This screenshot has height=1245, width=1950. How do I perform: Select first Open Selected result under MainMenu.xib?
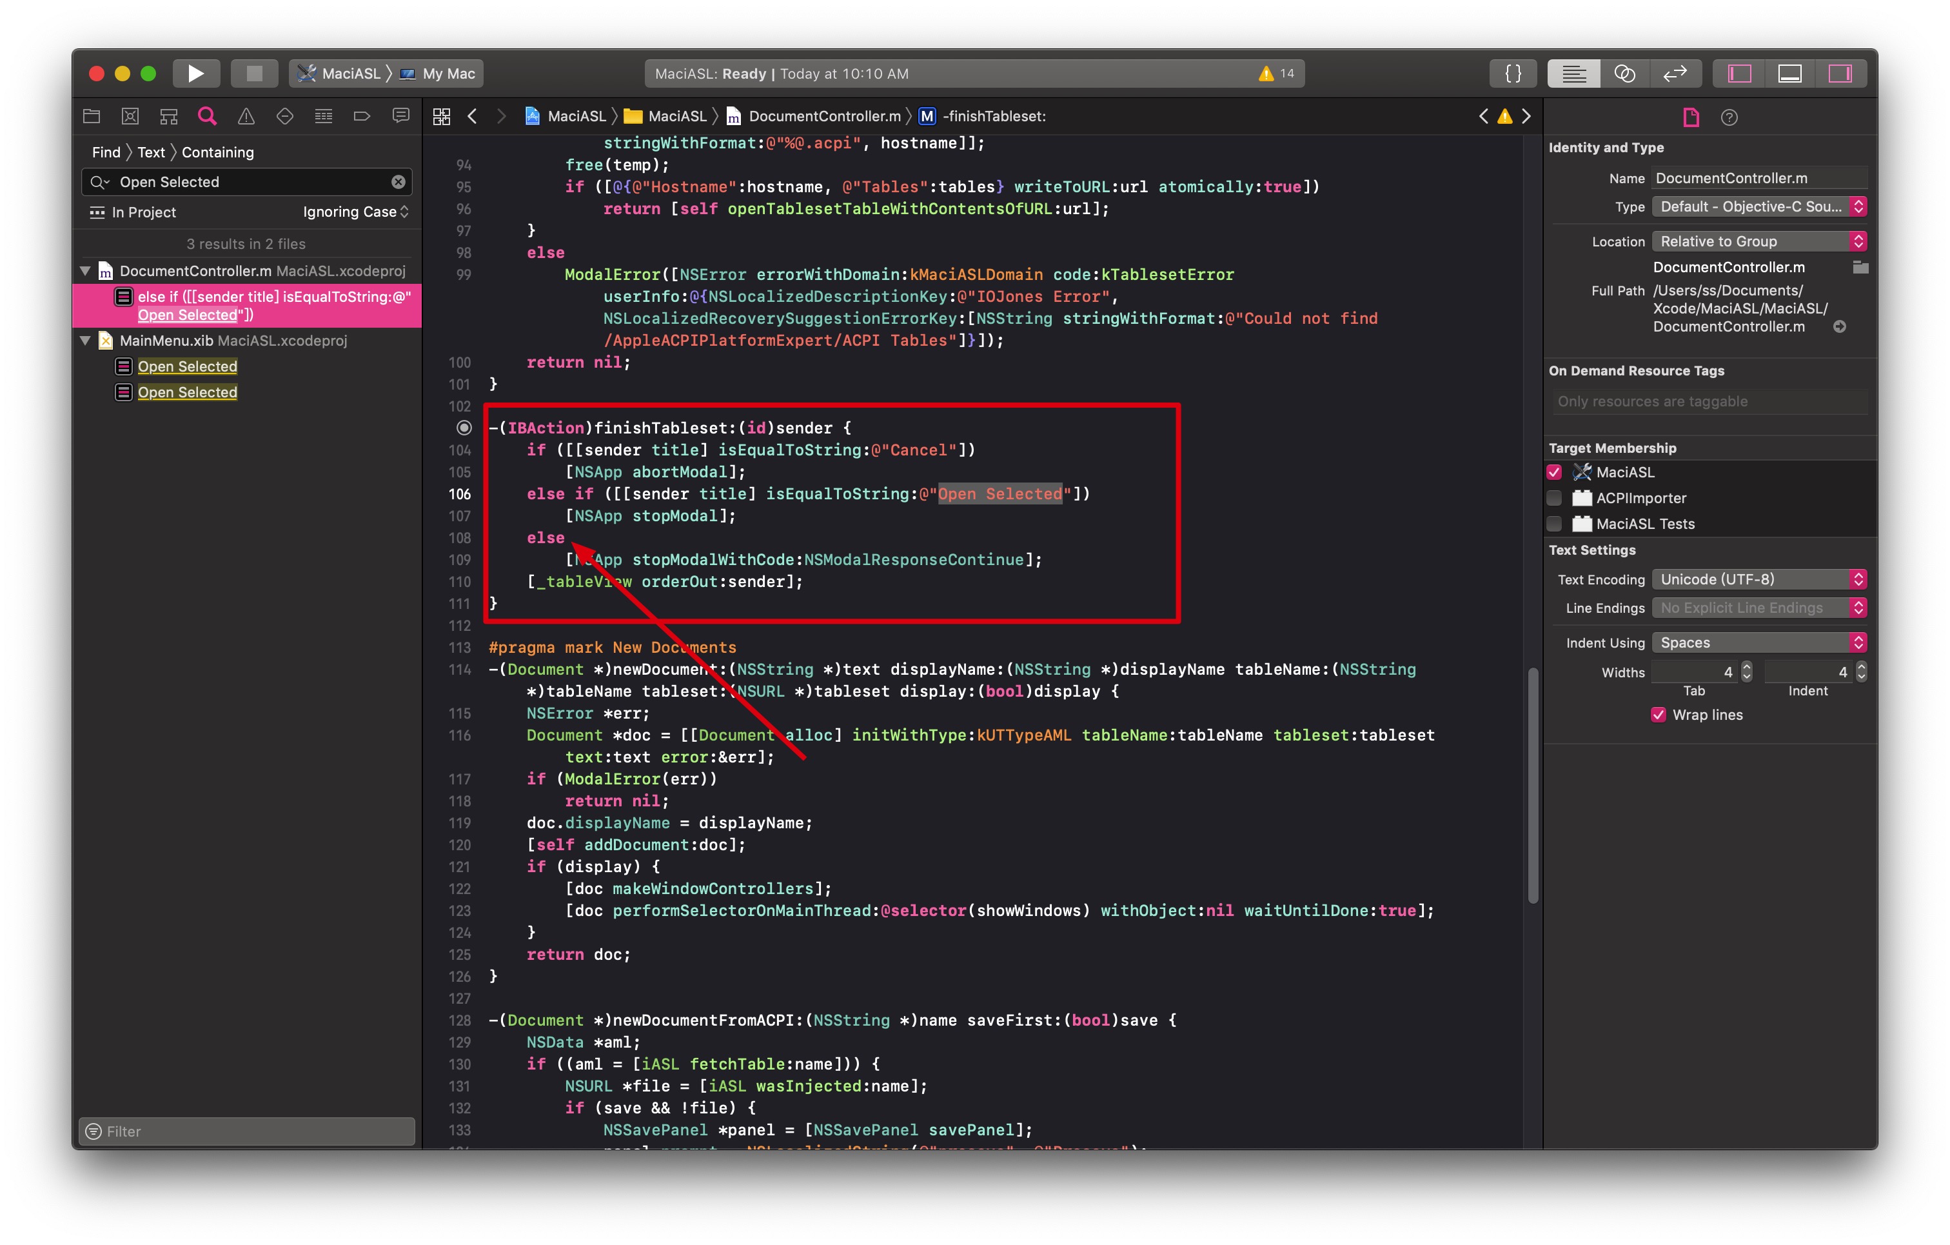coord(187,366)
